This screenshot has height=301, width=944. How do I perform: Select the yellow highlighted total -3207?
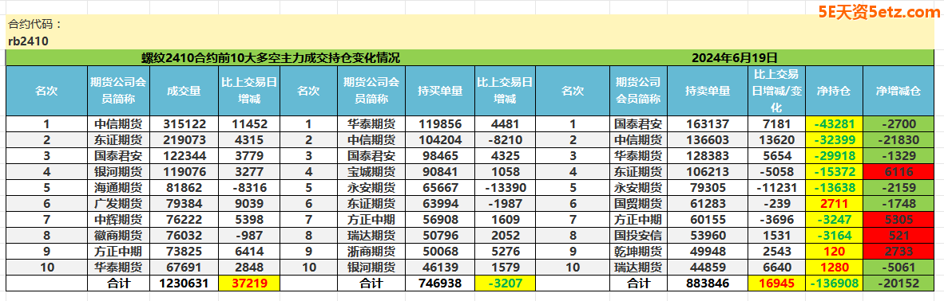coord(505,283)
